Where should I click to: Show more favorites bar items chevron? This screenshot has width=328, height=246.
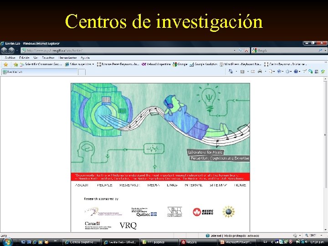[325, 62]
